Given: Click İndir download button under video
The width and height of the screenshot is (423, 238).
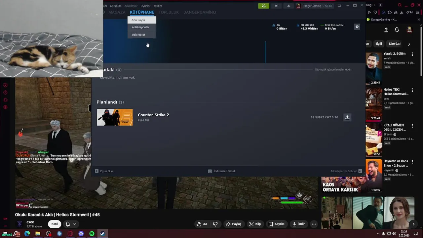Looking at the screenshot, I should tap(298, 224).
